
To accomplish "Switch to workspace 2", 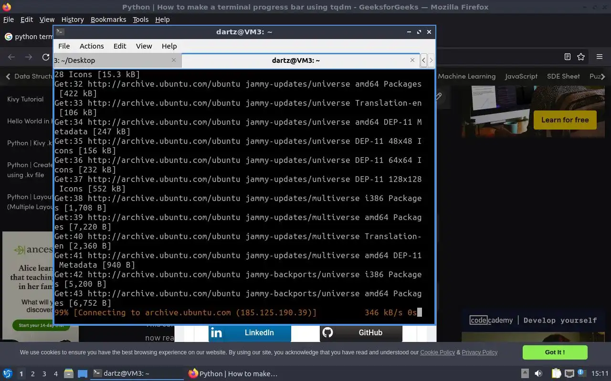I will pyautogui.click(x=32, y=374).
